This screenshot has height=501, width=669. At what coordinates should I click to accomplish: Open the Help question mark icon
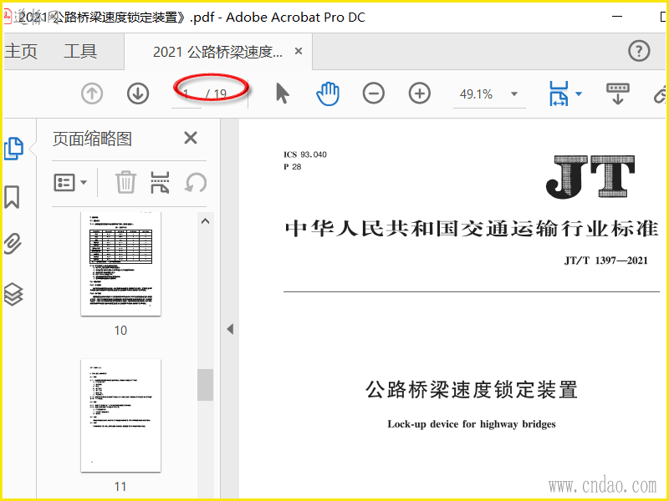[x=639, y=51]
